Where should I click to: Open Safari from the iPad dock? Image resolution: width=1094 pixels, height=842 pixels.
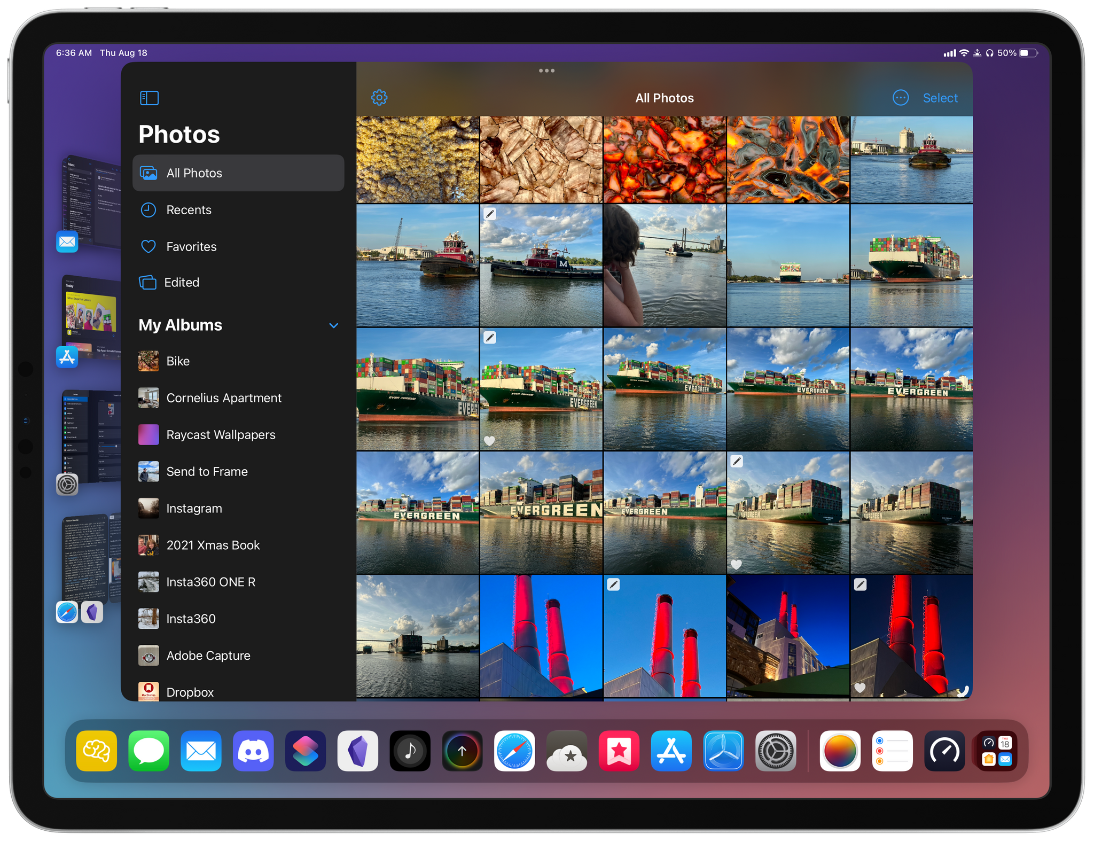(x=515, y=768)
